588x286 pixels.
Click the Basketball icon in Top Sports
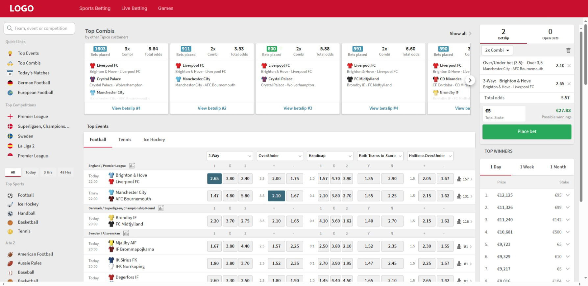pos(10,222)
